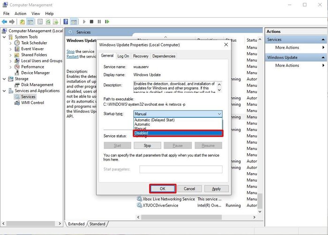Select Task Scheduler in the tree
Viewport: 328px width, 235px height.
[34, 43]
